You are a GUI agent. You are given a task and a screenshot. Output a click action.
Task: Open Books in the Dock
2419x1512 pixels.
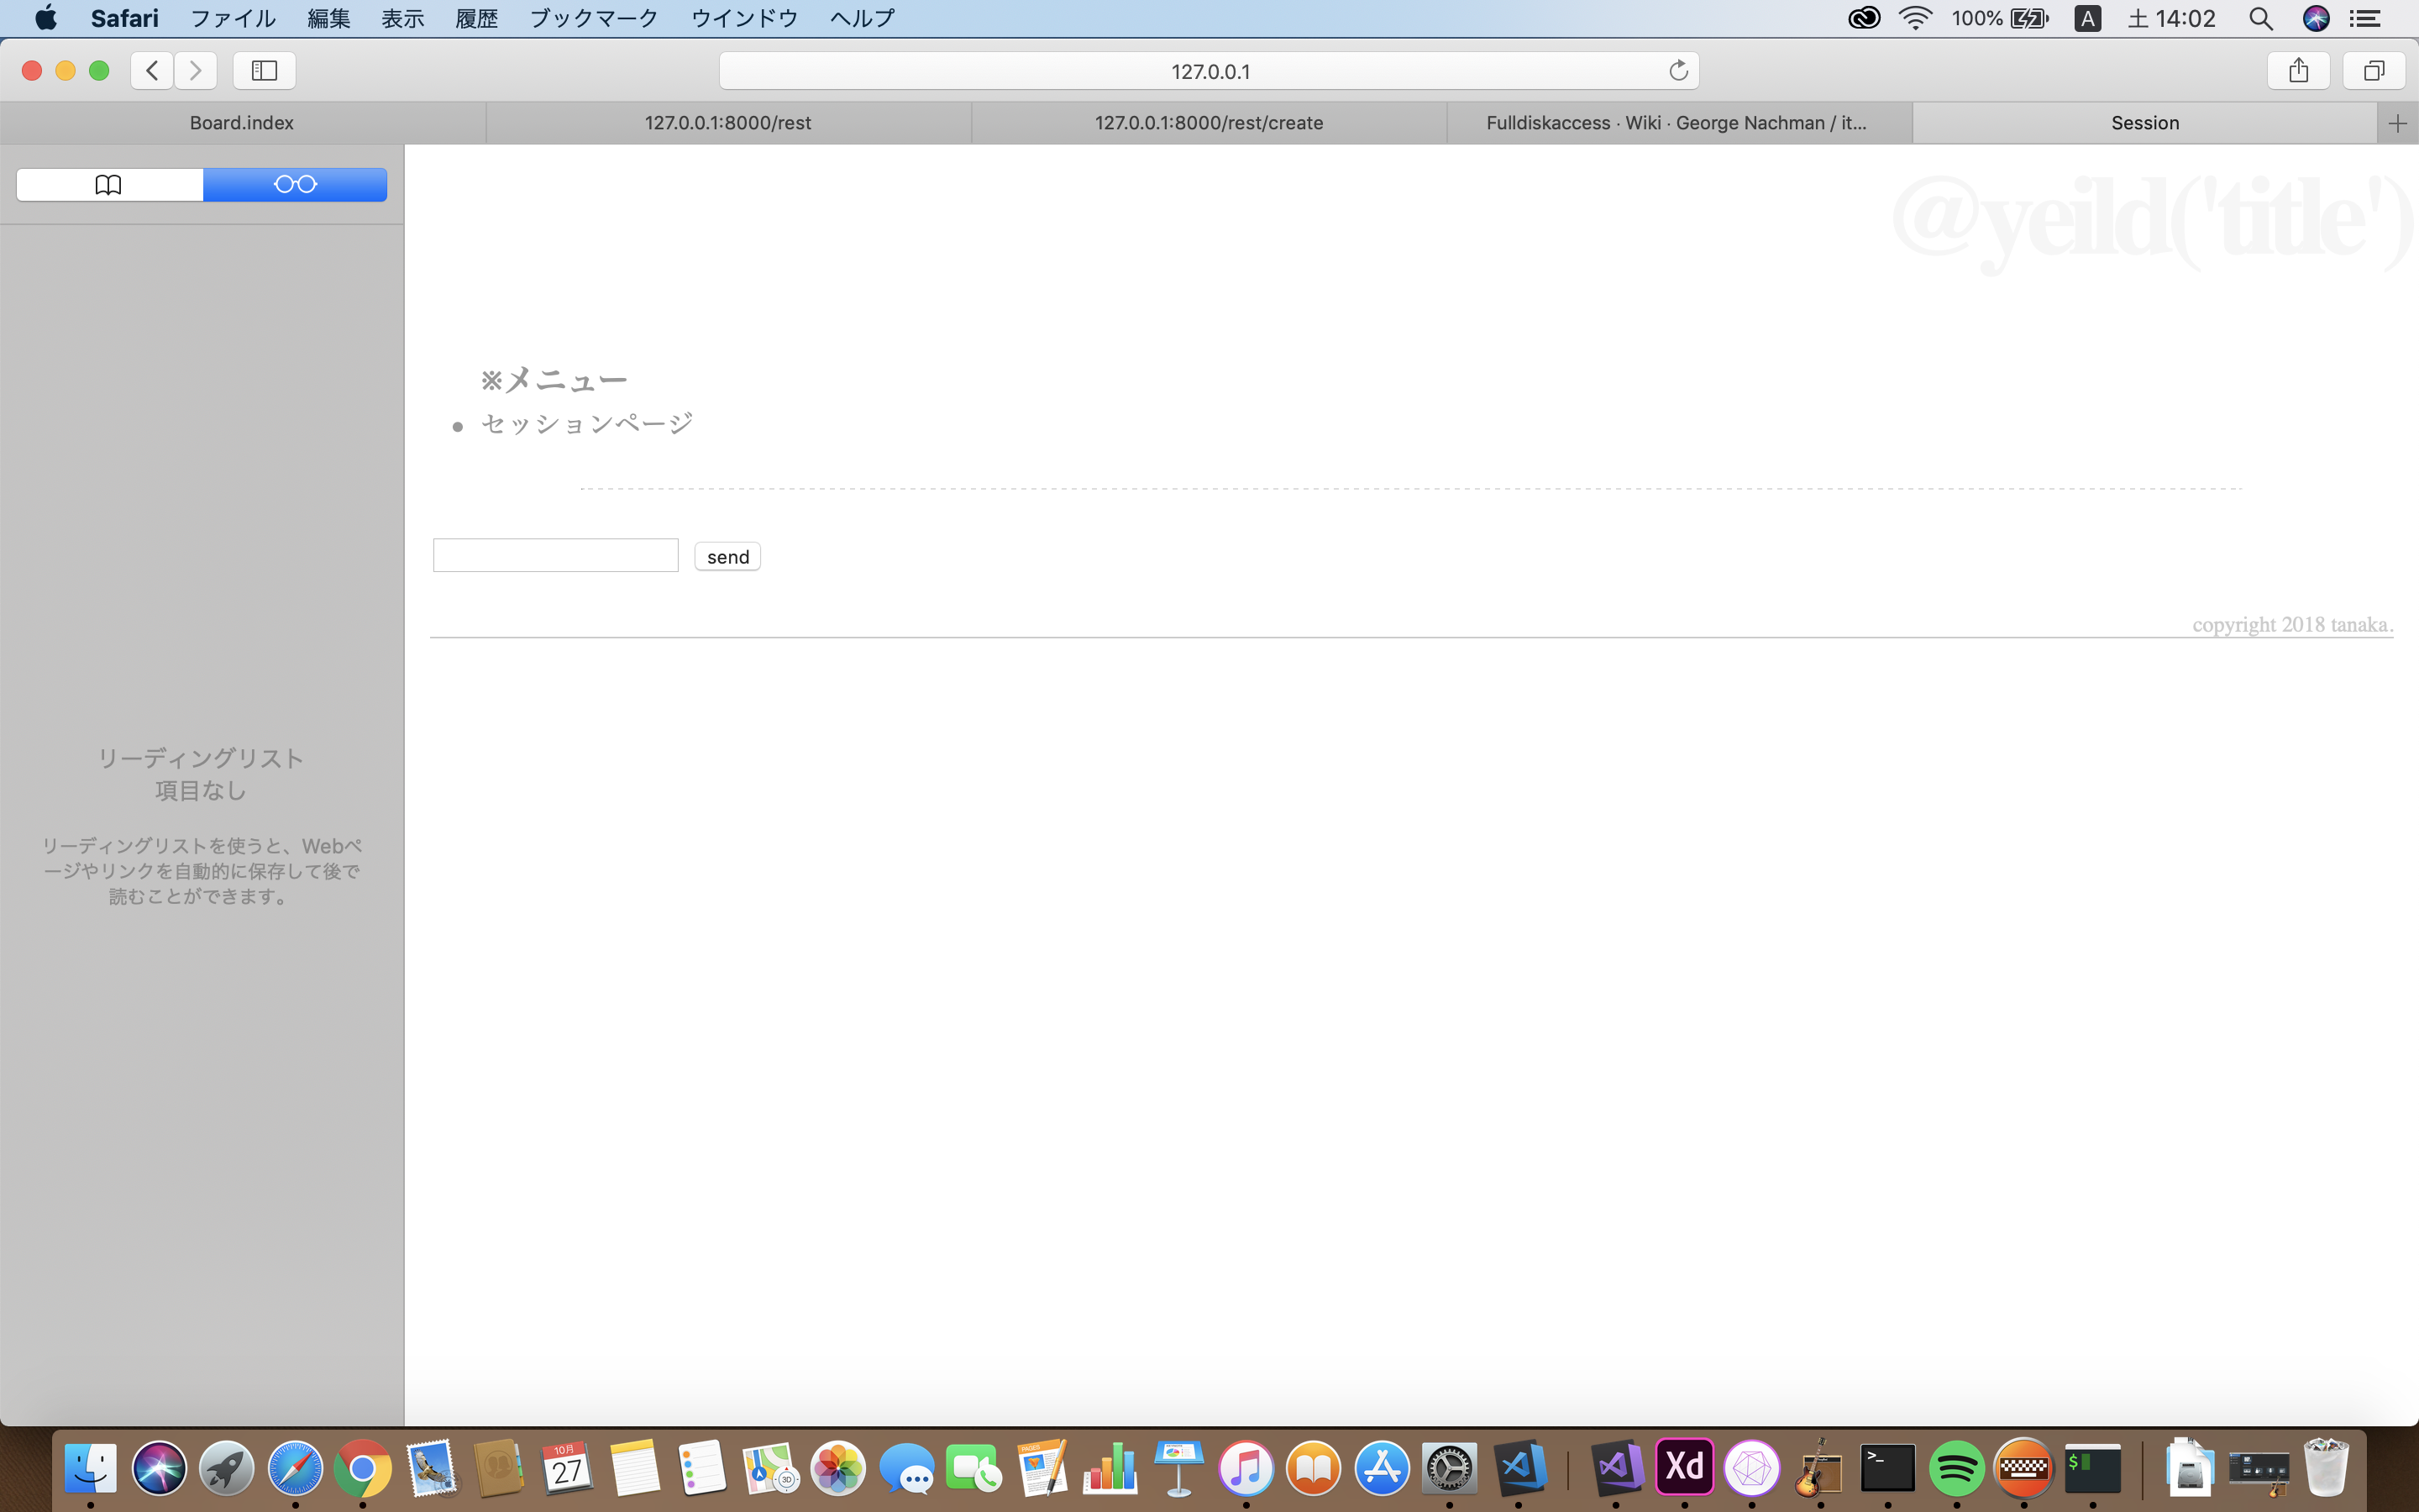point(1314,1468)
